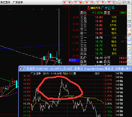Click the stacked windows sidebar icon
This screenshot has height=117, width=132.
pyautogui.click(x=129, y=40)
